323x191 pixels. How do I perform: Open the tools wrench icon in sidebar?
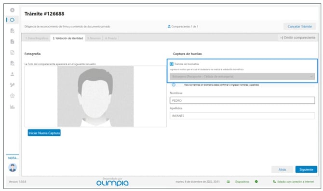13,85
